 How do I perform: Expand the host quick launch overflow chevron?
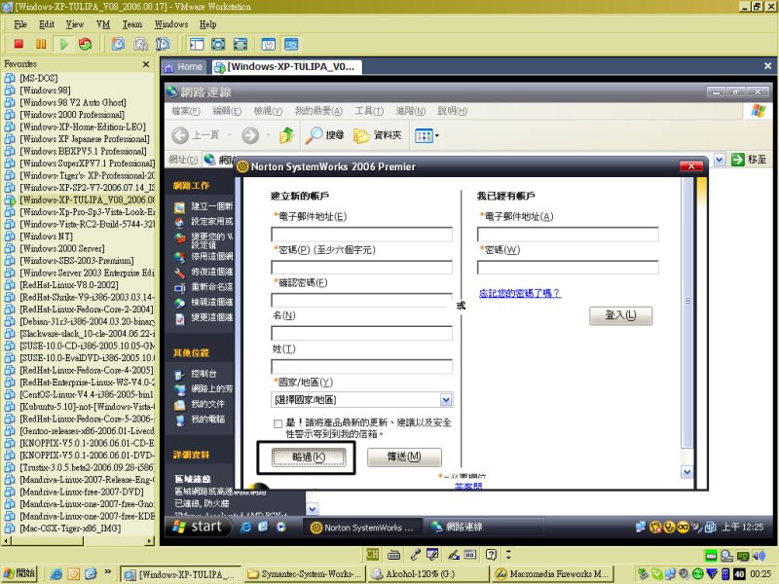point(107,572)
